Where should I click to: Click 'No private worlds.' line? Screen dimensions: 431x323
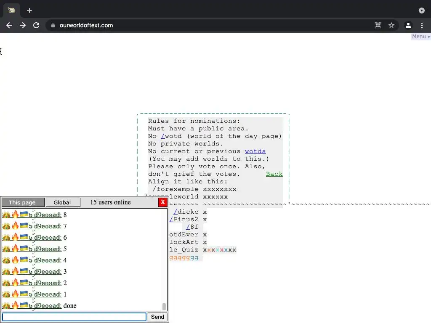click(186, 144)
